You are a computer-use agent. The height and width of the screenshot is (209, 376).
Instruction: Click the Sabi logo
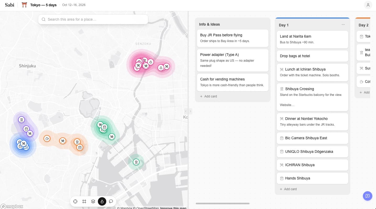click(x=10, y=5)
